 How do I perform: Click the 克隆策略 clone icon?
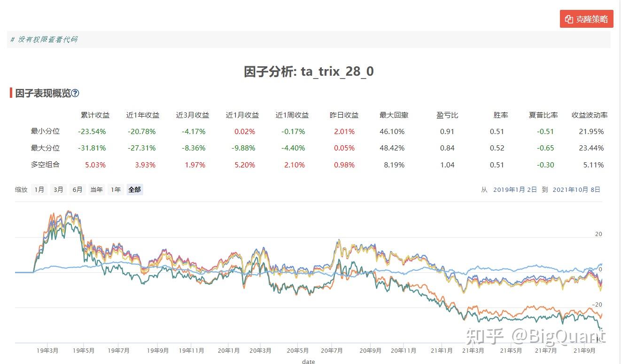click(x=568, y=19)
